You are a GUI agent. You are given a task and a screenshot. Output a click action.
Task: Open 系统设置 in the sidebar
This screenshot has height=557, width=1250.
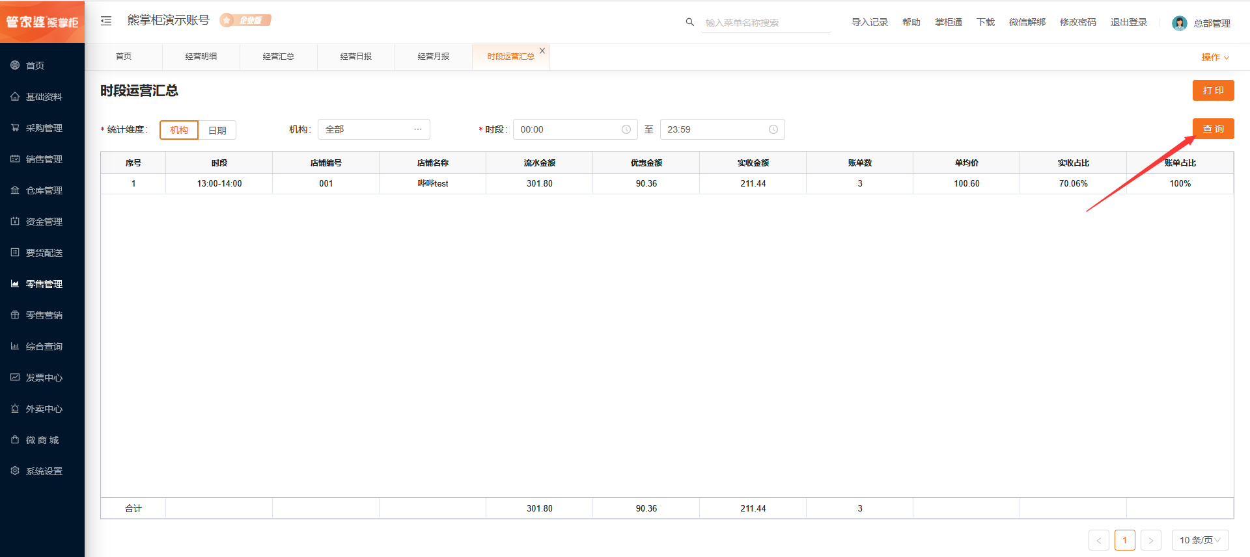click(44, 471)
